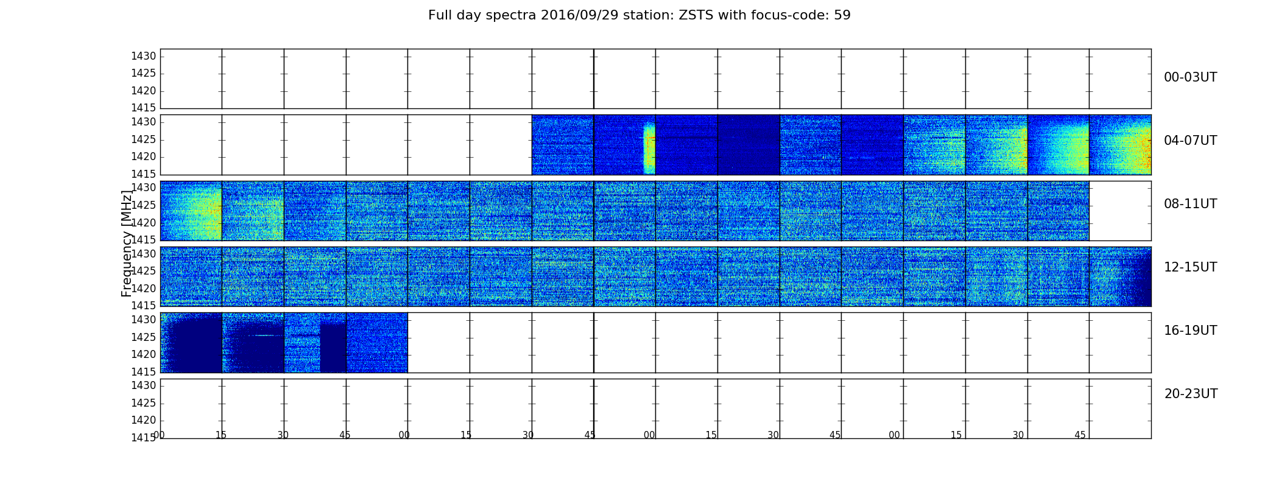Click the first, dark blue segment of the 16-19UT row
Screen dimensions: 1279x487
click(x=191, y=343)
